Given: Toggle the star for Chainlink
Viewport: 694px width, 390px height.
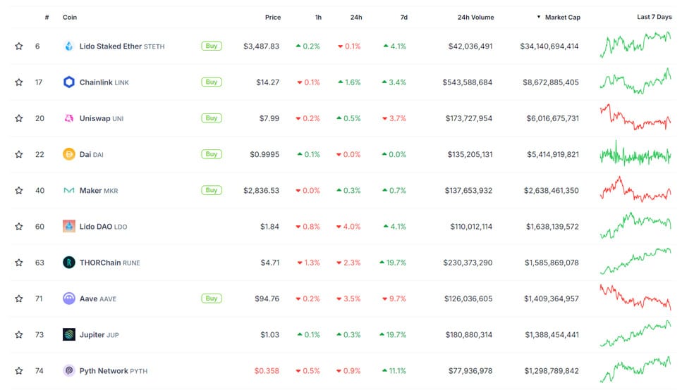Looking at the screenshot, I should tap(18, 82).
